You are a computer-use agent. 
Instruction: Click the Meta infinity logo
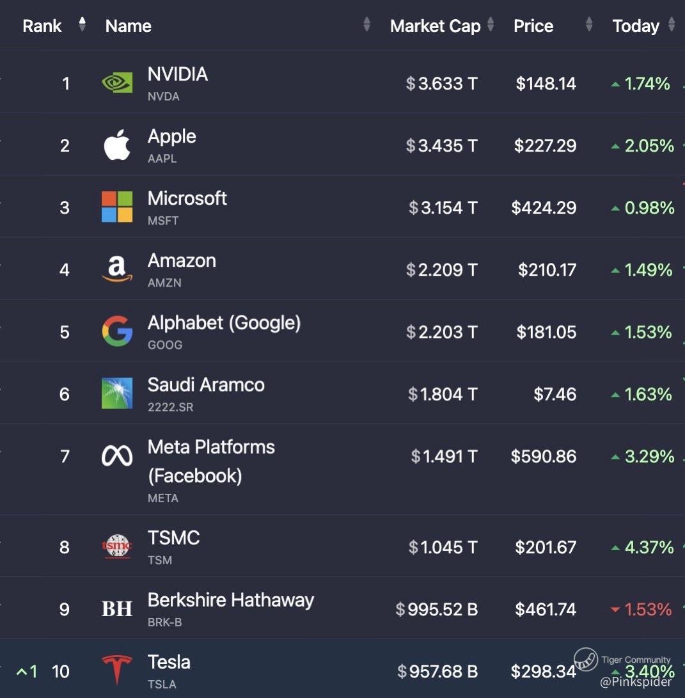pyautogui.click(x=117, y=456)
